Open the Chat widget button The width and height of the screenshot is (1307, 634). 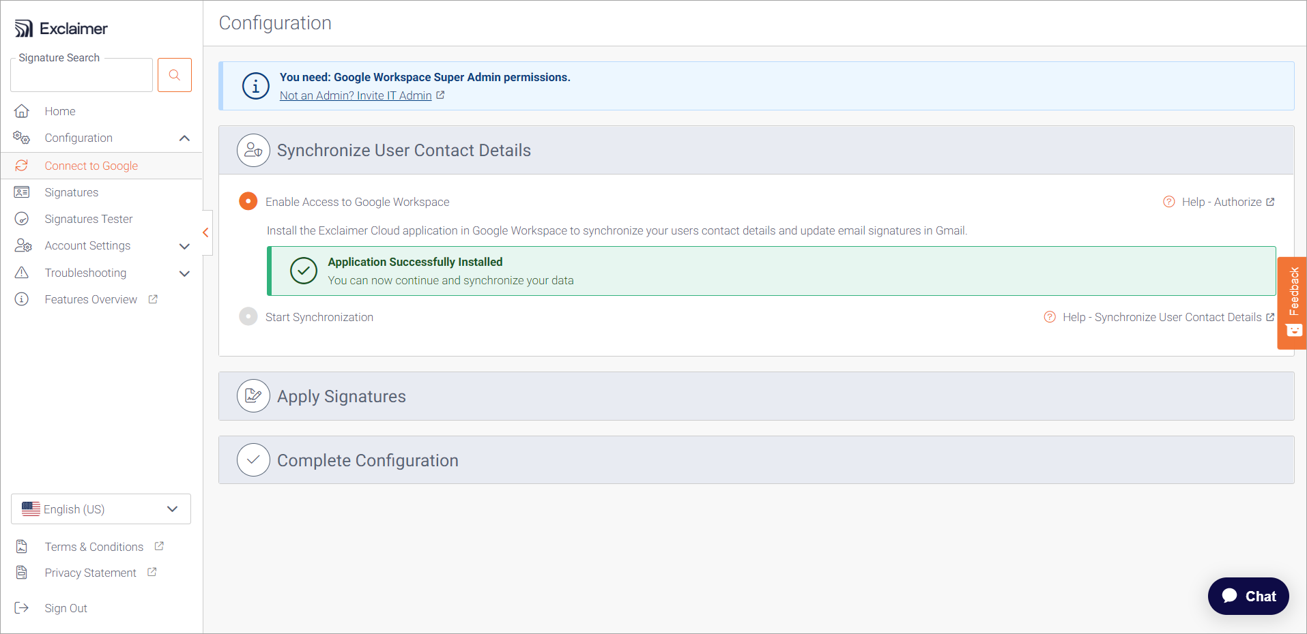point(1248,597)
